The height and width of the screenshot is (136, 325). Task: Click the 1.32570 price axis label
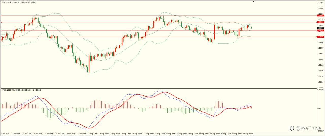click(321, 59)
